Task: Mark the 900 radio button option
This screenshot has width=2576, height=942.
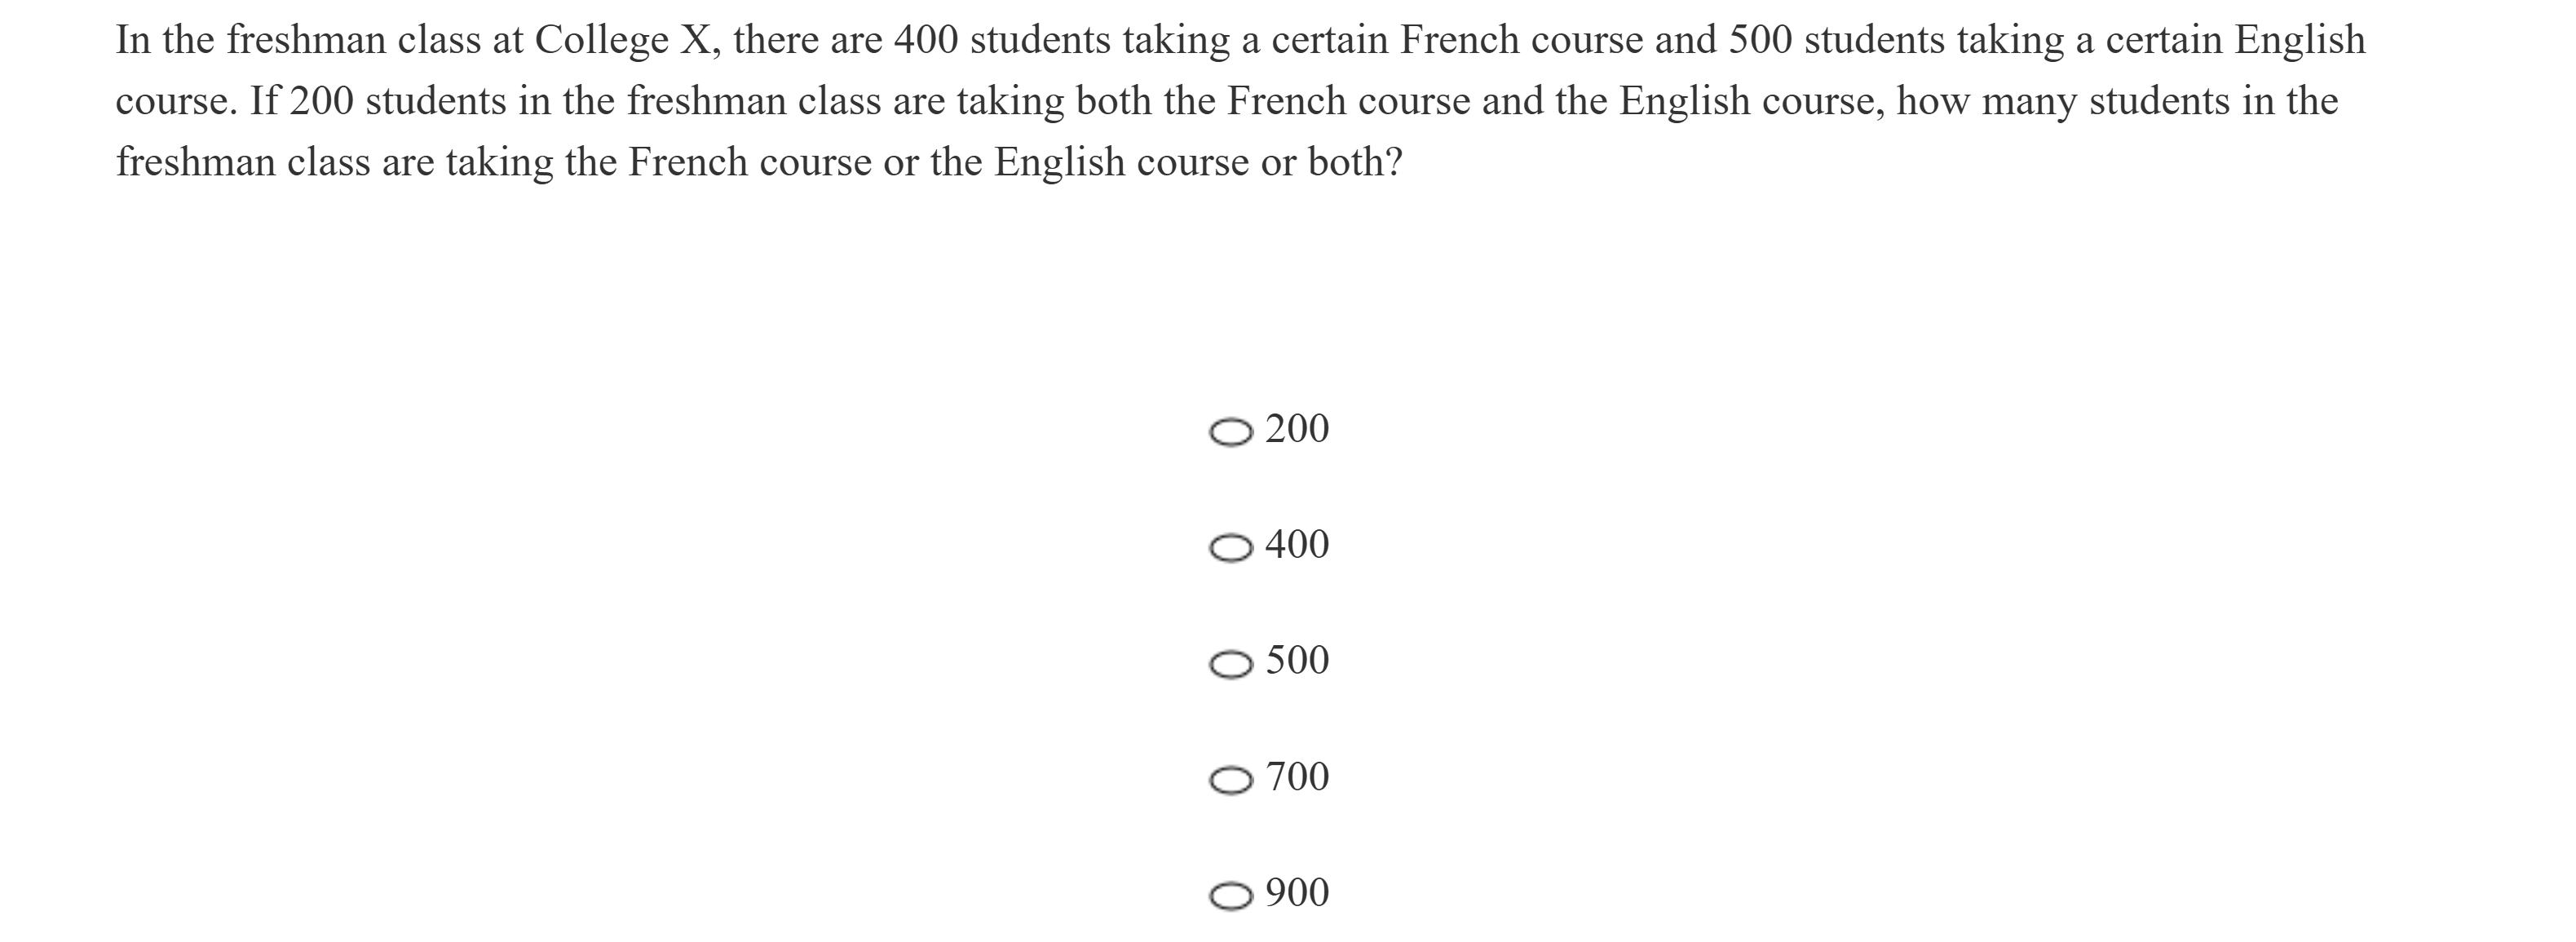Action: pyautogui.click(x=1230, y=897)
